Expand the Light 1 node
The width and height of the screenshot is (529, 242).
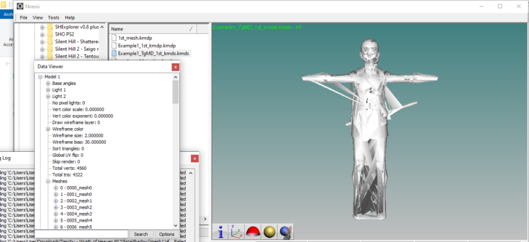coord(48,90)
